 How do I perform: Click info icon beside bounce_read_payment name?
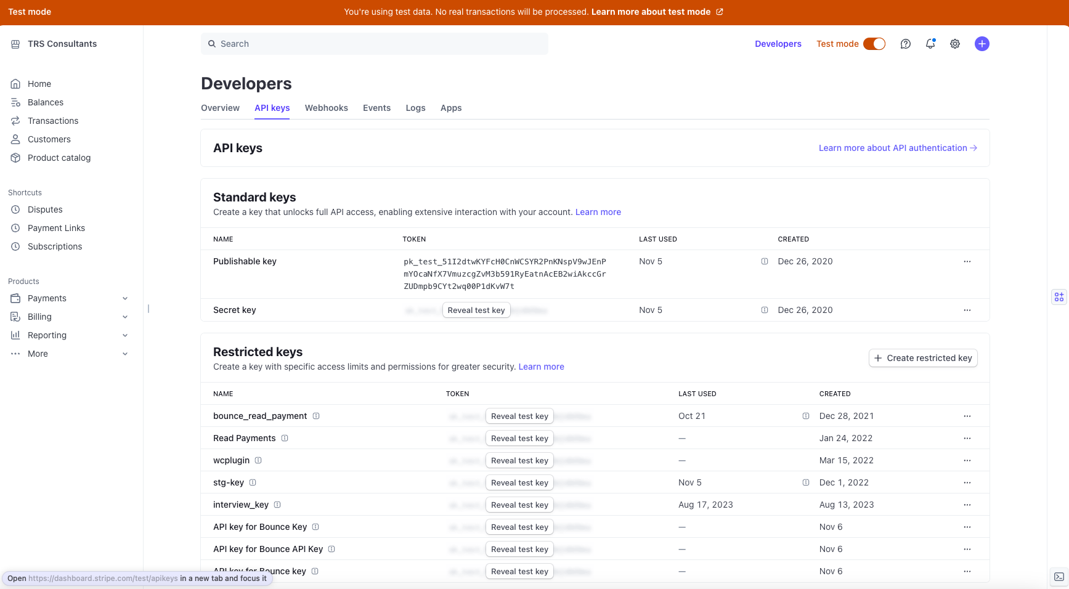(316, 416)
